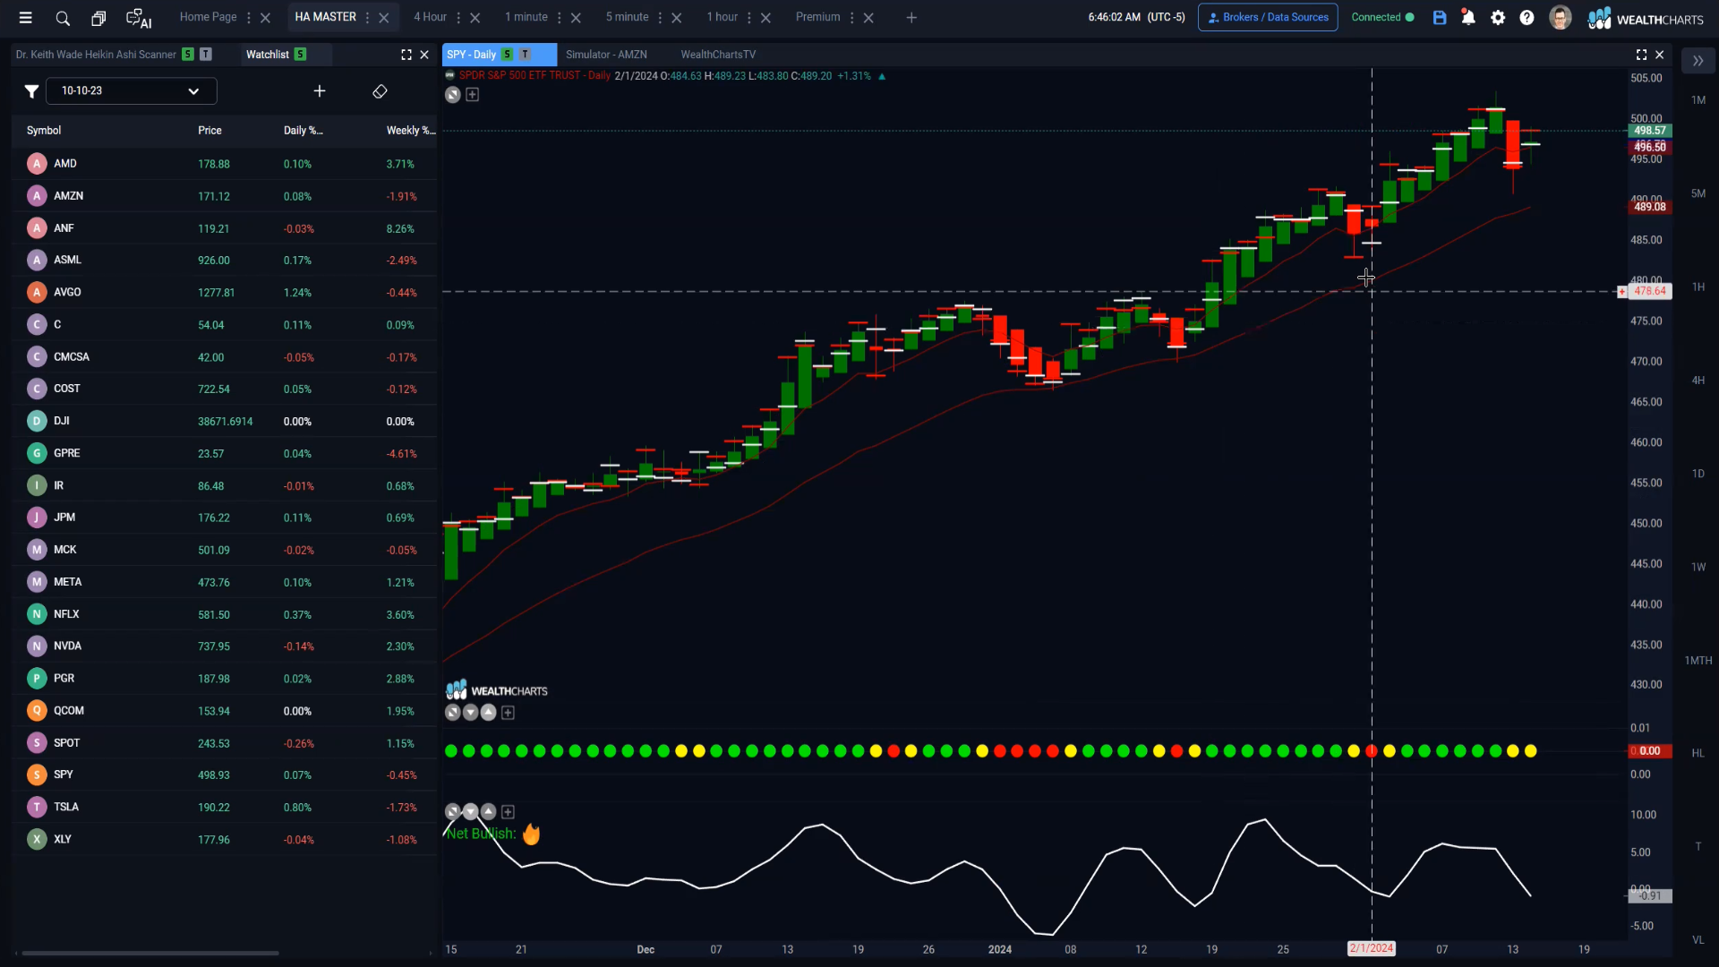The image size is (1719, 967).
Task: Open main chart pane settings circle icon
Action: point(453,95)
